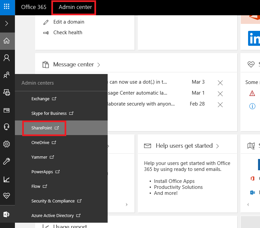Open the Groups sidebar icon
This screenshot has width=260, height=228.
tap(7, 75)
